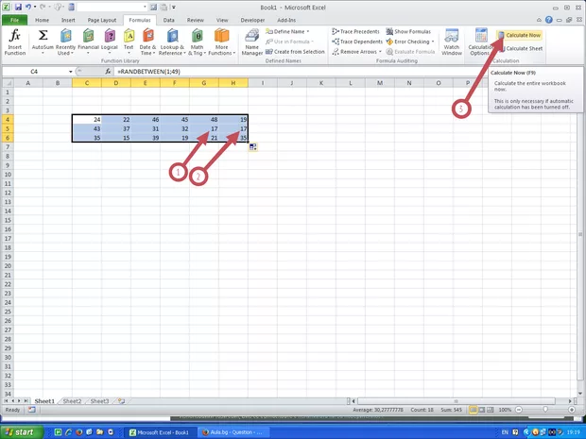Click the Windows start button
Screen dimensions: 586x439
[x=21, y=432]
